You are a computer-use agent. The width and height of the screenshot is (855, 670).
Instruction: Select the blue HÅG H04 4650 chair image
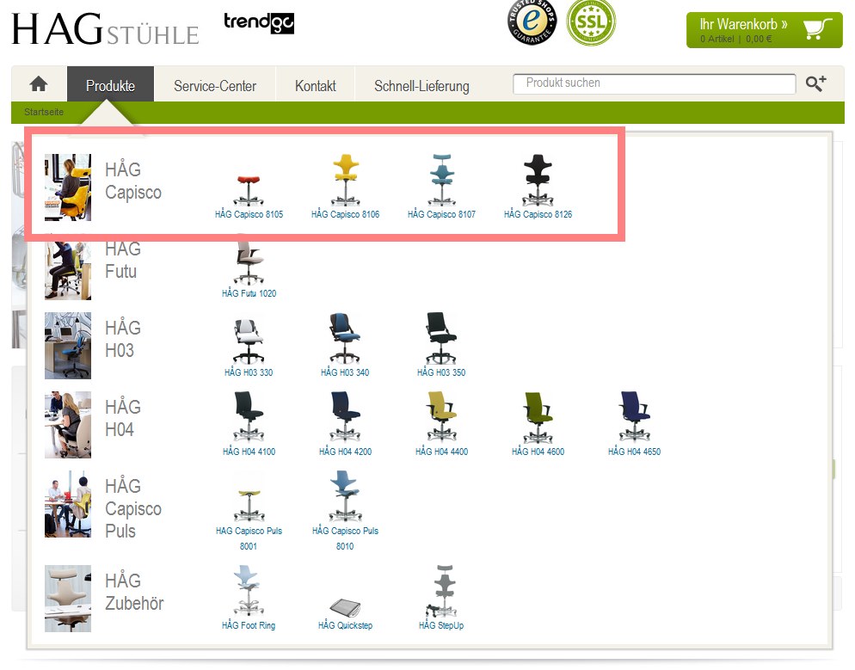pyautogui.click(x=634, y=416)
